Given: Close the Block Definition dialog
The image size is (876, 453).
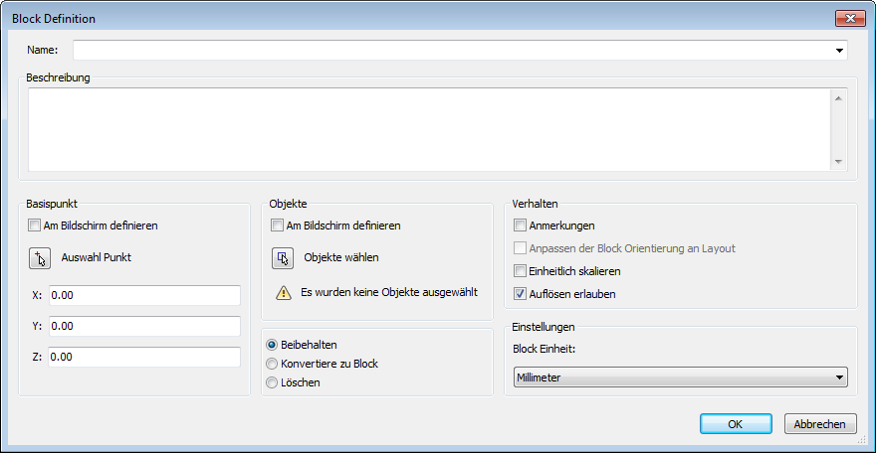Looking at the screenshot, I should 848,19.
